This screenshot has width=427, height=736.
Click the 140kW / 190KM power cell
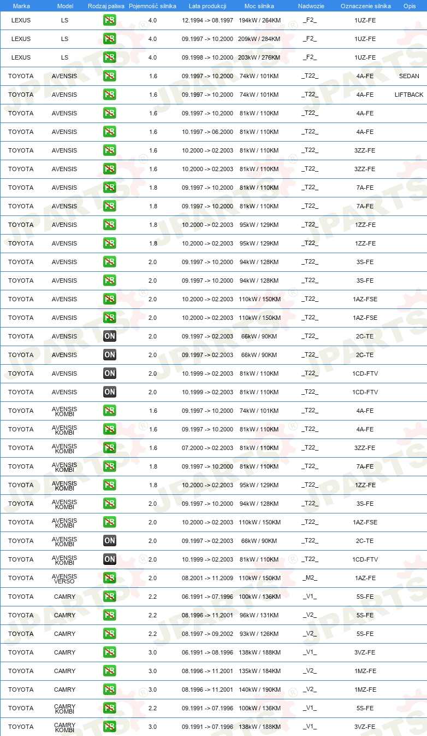(x=259, y=690)
